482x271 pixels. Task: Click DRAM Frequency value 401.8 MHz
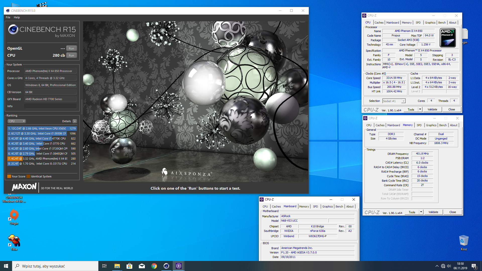coord(422,154)
